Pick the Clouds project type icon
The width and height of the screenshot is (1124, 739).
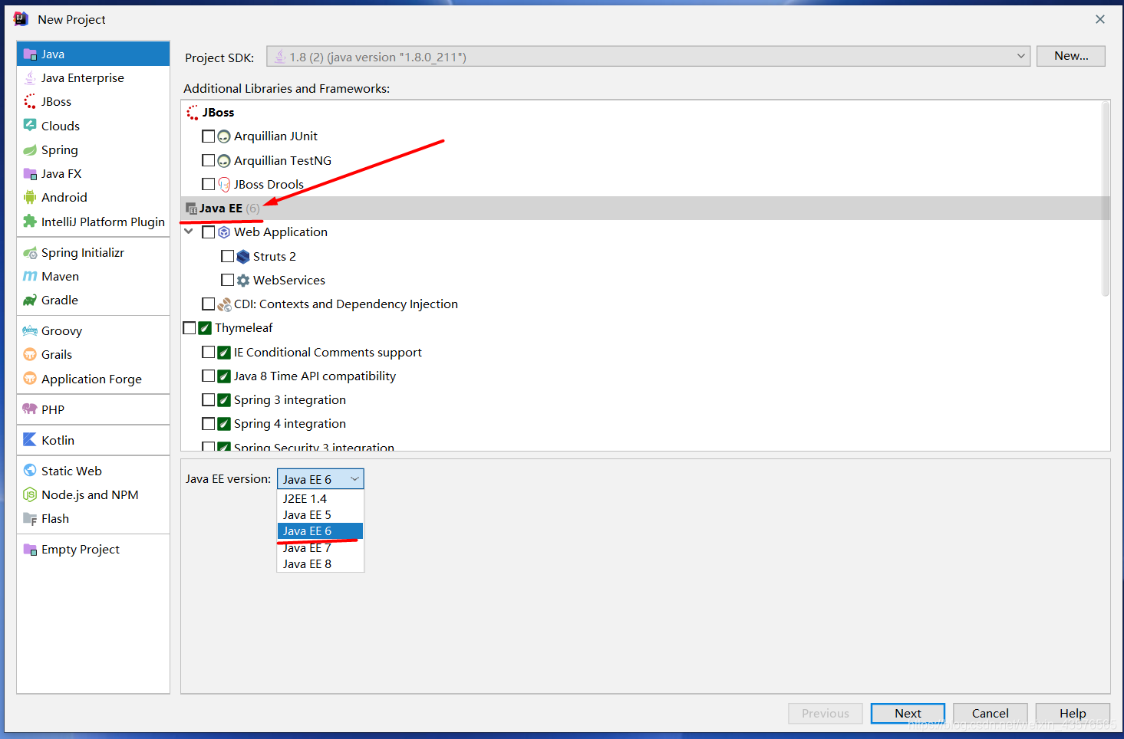[30, 125]
